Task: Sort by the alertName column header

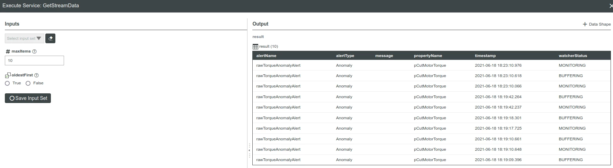Action: [266, 56]
